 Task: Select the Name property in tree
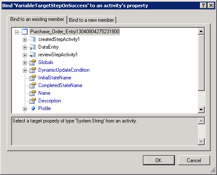(44, 93)
